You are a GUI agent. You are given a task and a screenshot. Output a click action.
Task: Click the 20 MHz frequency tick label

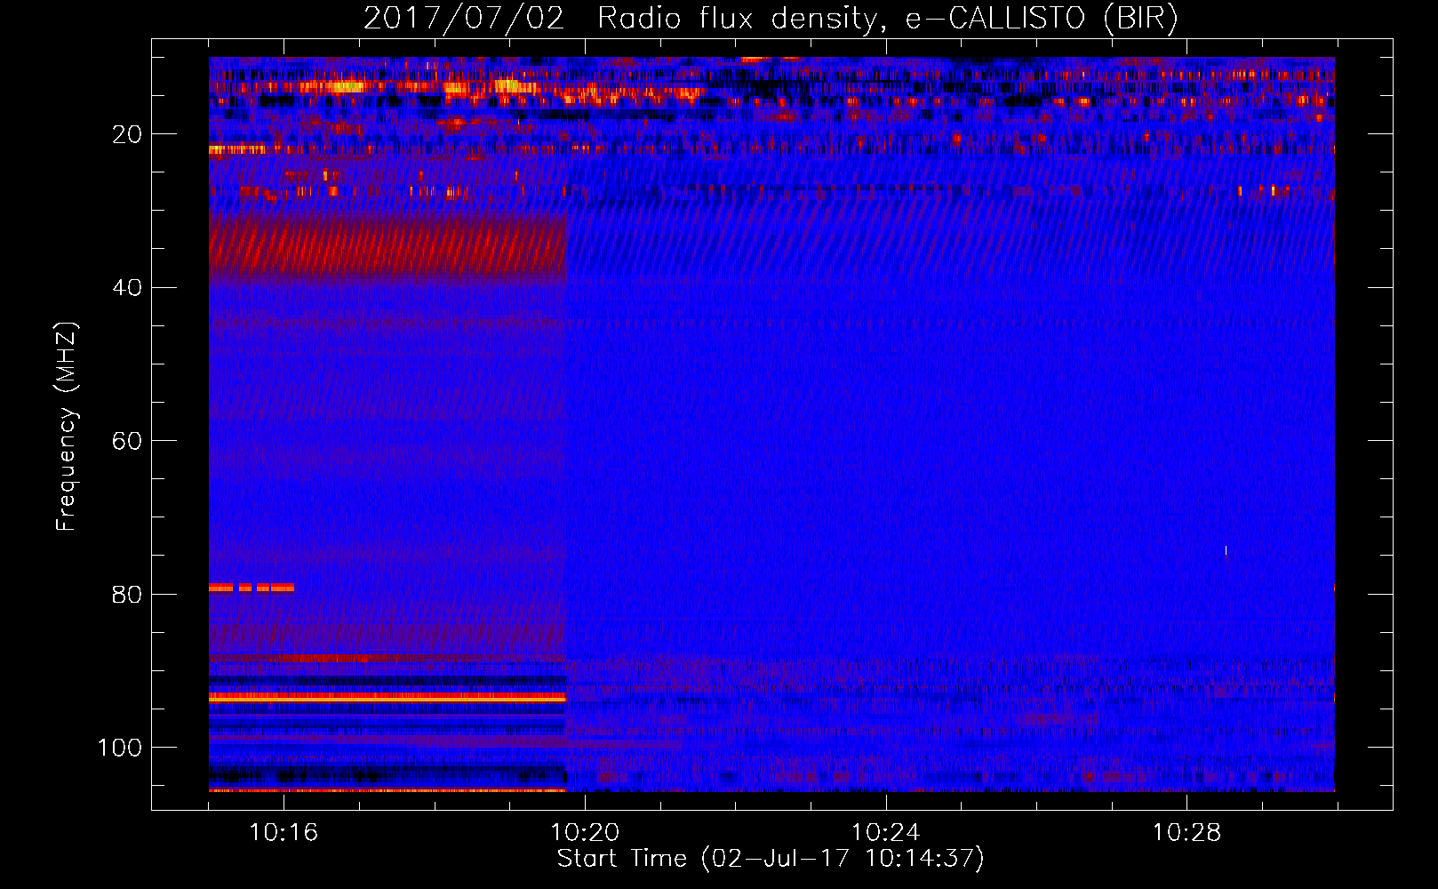point(128,135)
